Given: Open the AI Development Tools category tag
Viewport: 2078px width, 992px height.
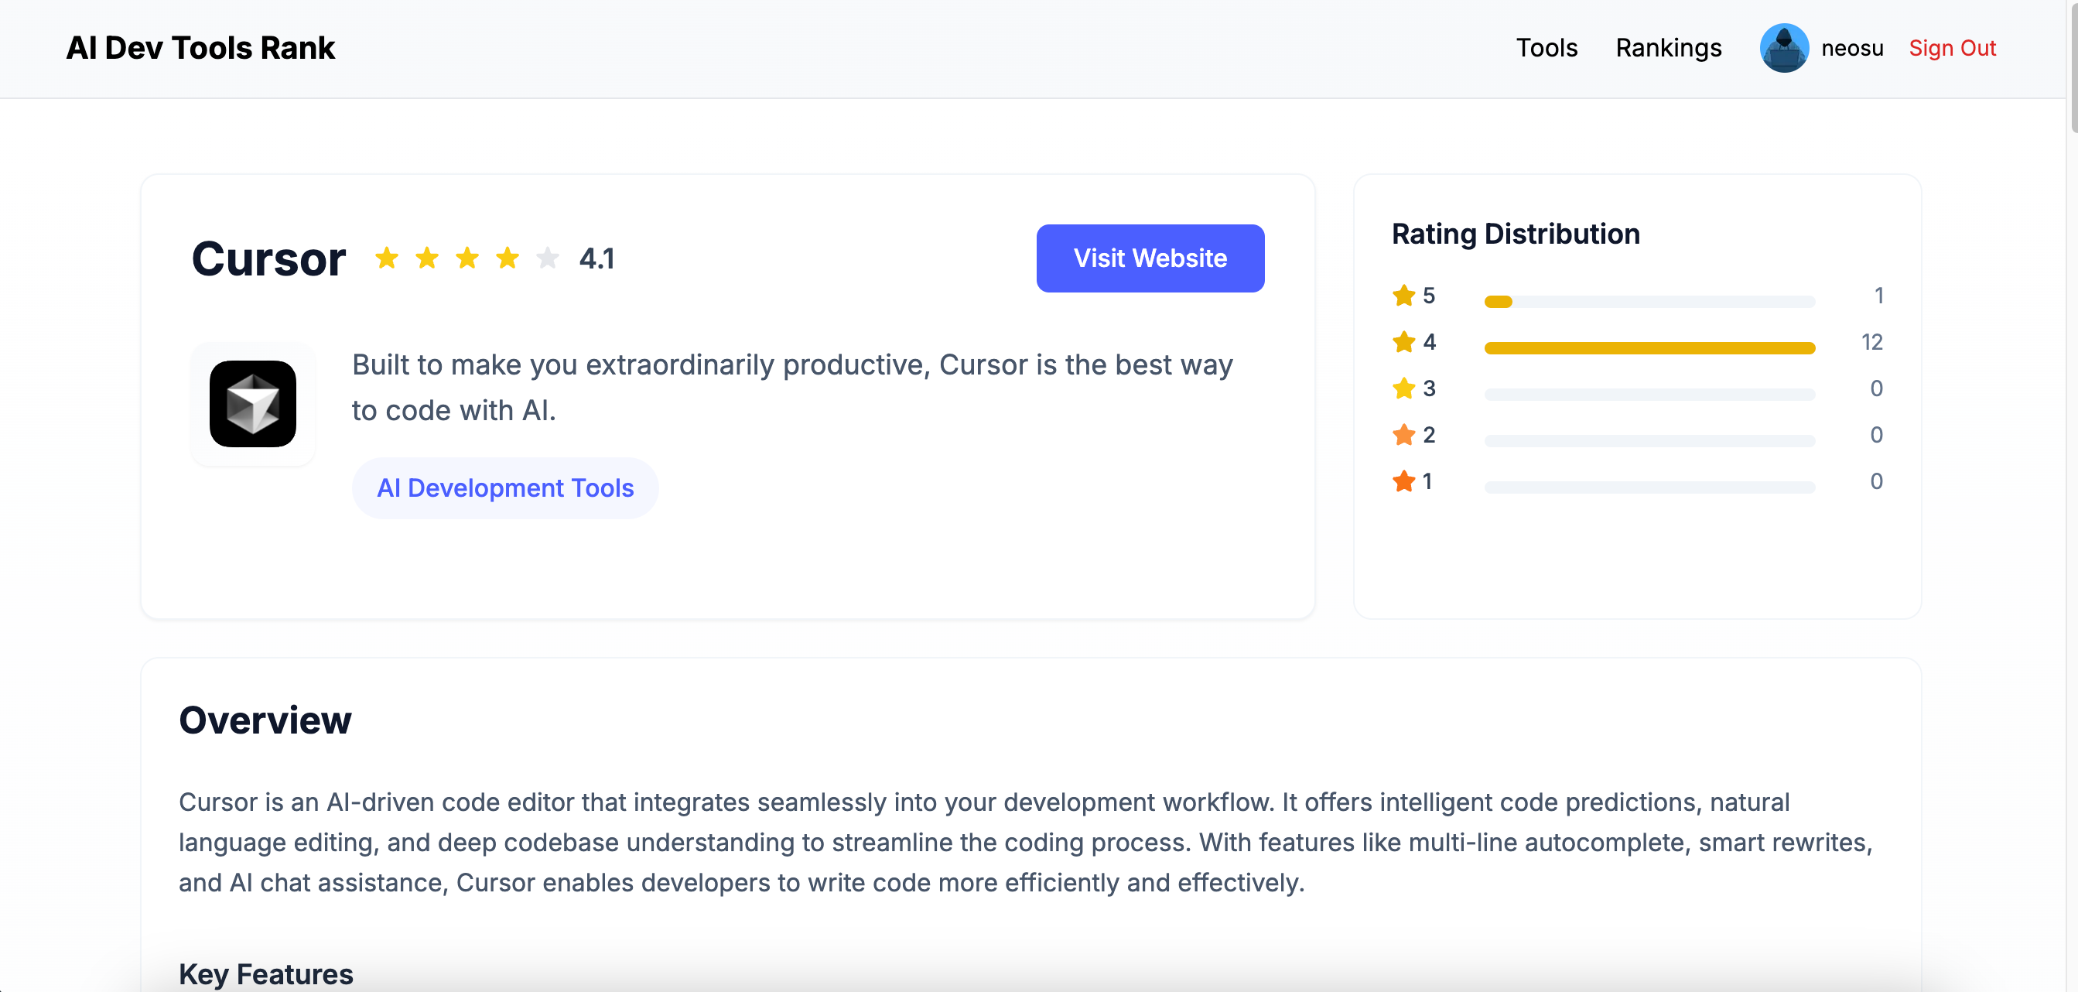Looking at the screenshot, I should 505,487.
